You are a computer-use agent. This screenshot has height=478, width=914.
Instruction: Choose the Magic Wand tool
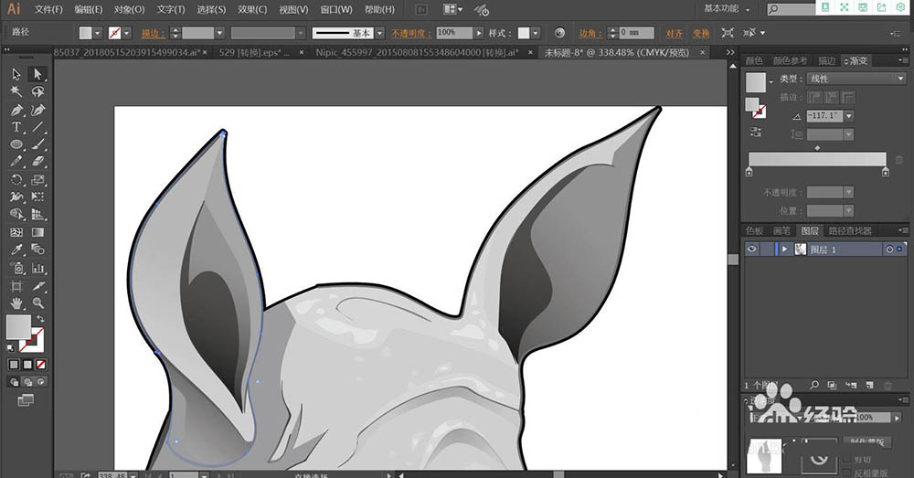[x=16, y=91]
